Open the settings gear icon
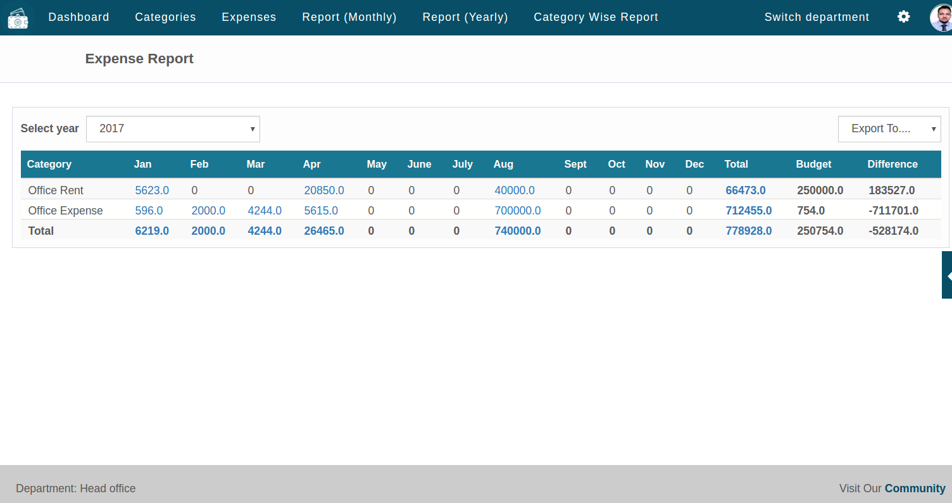This screenshot has width=952, height=503. [903, 16]
